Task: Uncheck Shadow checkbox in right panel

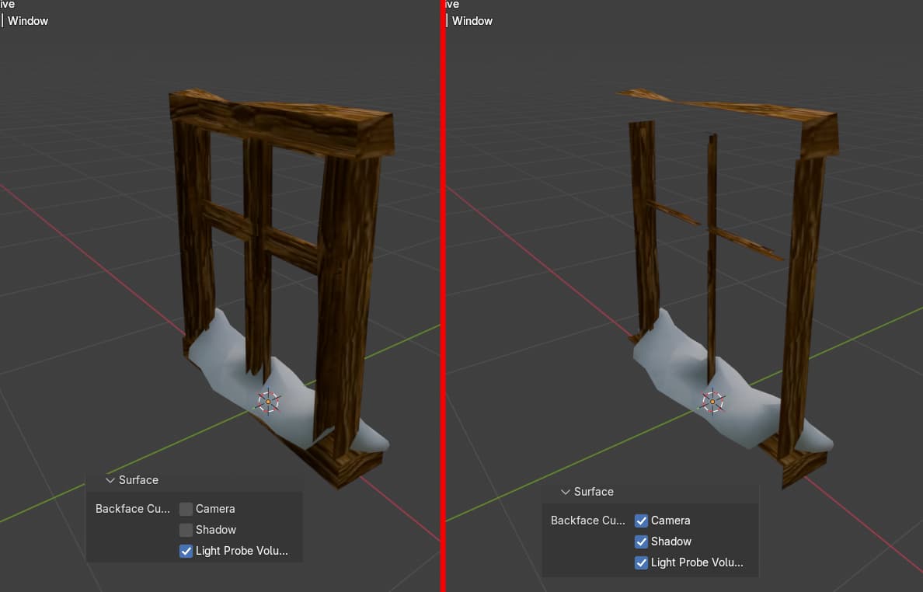Action: (x=642, y=542)
